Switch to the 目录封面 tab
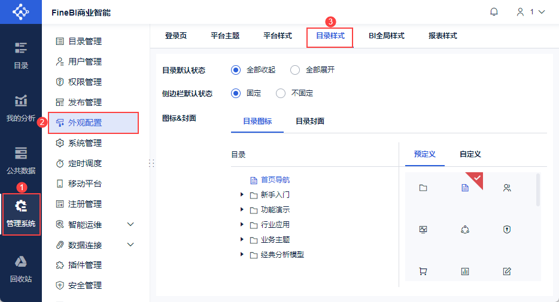 coord(310,121)
